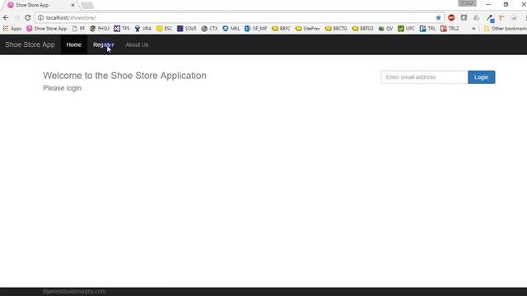
Task: Select the Shoe Store App browser tab
Action: pyautogui.click(x=40, y=5)
